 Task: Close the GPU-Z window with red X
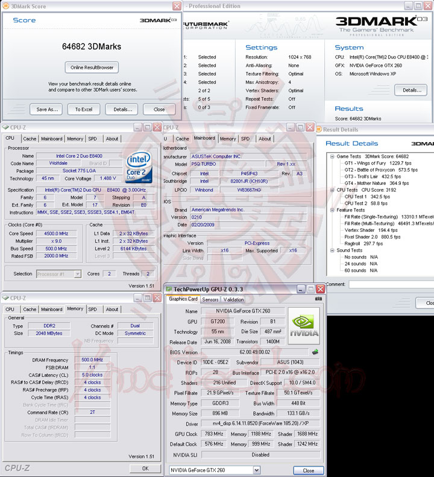320,289
